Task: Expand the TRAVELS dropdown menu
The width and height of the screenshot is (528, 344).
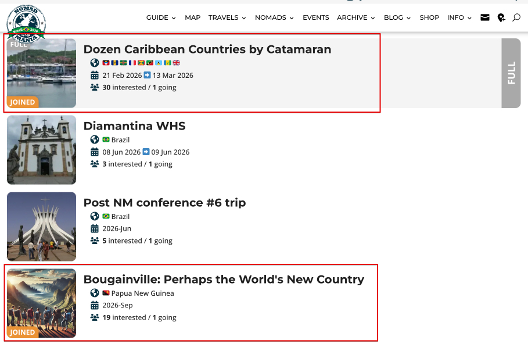Action: 227,17
